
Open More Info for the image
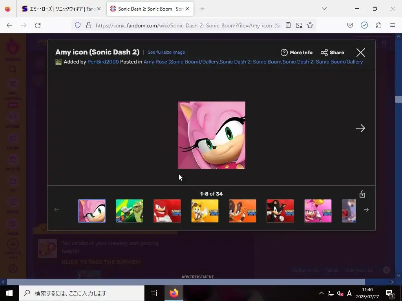[296, 53]
